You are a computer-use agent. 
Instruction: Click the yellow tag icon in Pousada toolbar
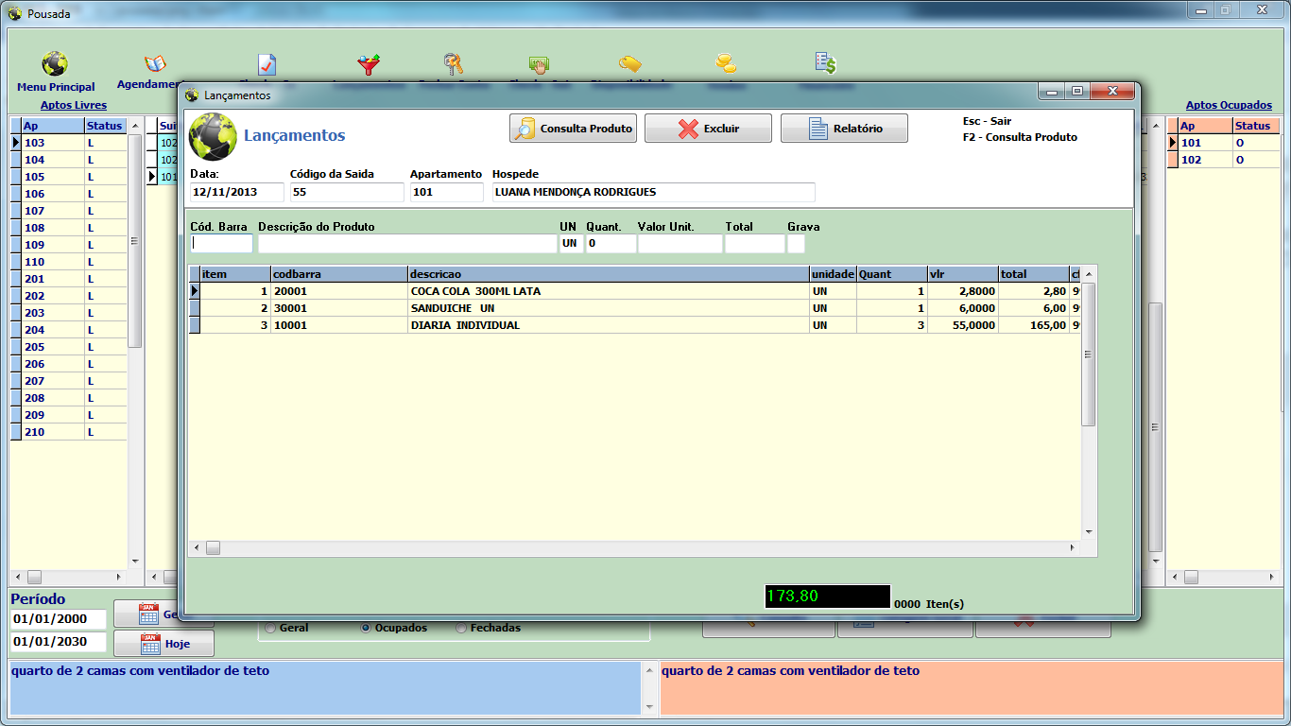point(629,64)
